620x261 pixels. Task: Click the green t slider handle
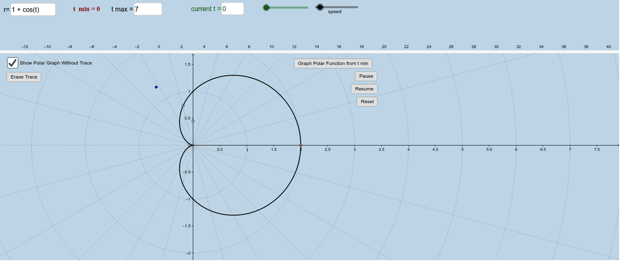[x=266, y=7]
